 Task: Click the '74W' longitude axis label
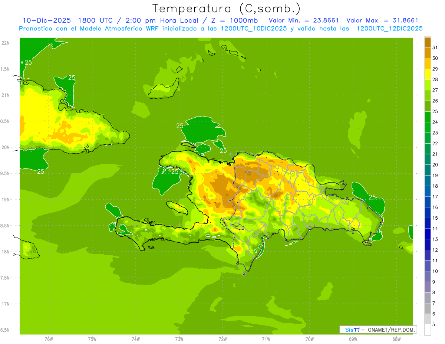(136, 339)
